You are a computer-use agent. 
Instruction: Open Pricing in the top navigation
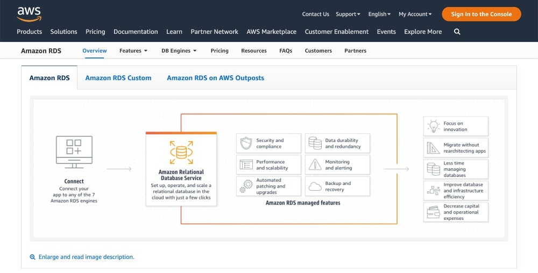coord(95,32)
